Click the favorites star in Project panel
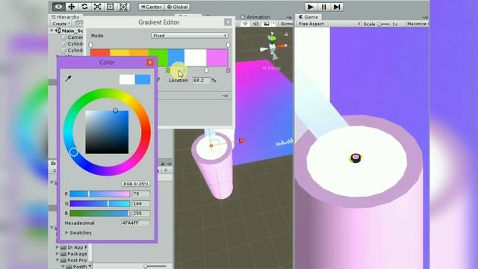This screenshot has height=269, width=478. click(166, 170)
